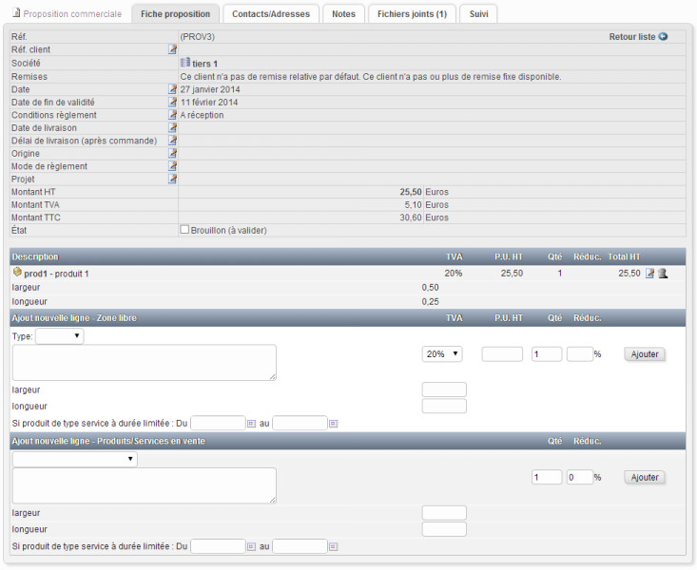
Task: Edit the Date de fin de validité
Action: click(x=172, y=102)
